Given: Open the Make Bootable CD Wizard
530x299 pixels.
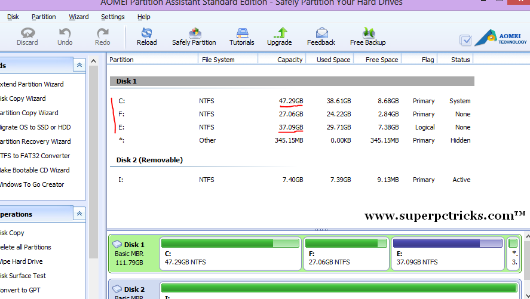Looking at the screenshot, I should click(35, 170).
